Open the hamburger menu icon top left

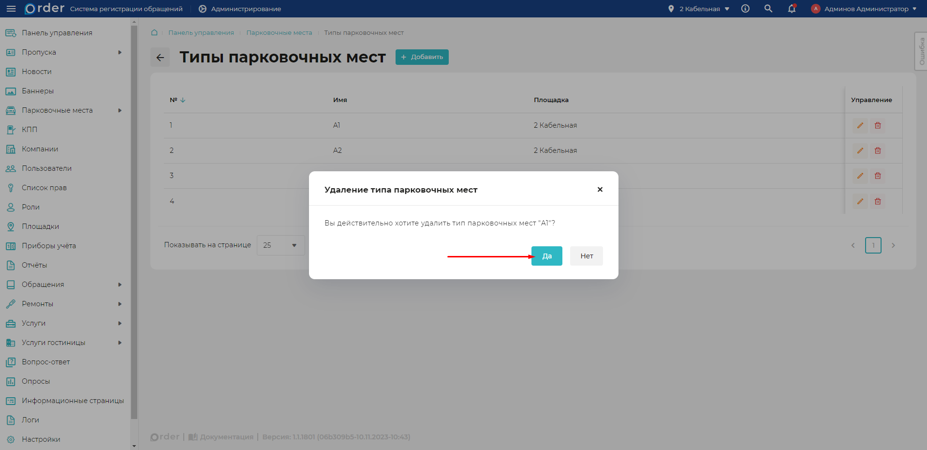tap(11, 8)
